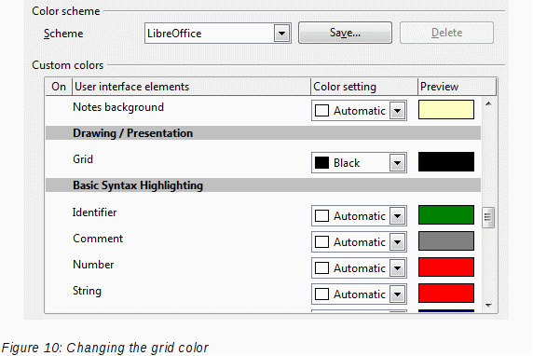
Task: Click the red String preview swatch
Action: click(446, 294)
